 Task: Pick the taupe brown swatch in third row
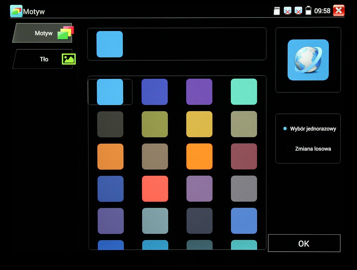click(155, 157)
